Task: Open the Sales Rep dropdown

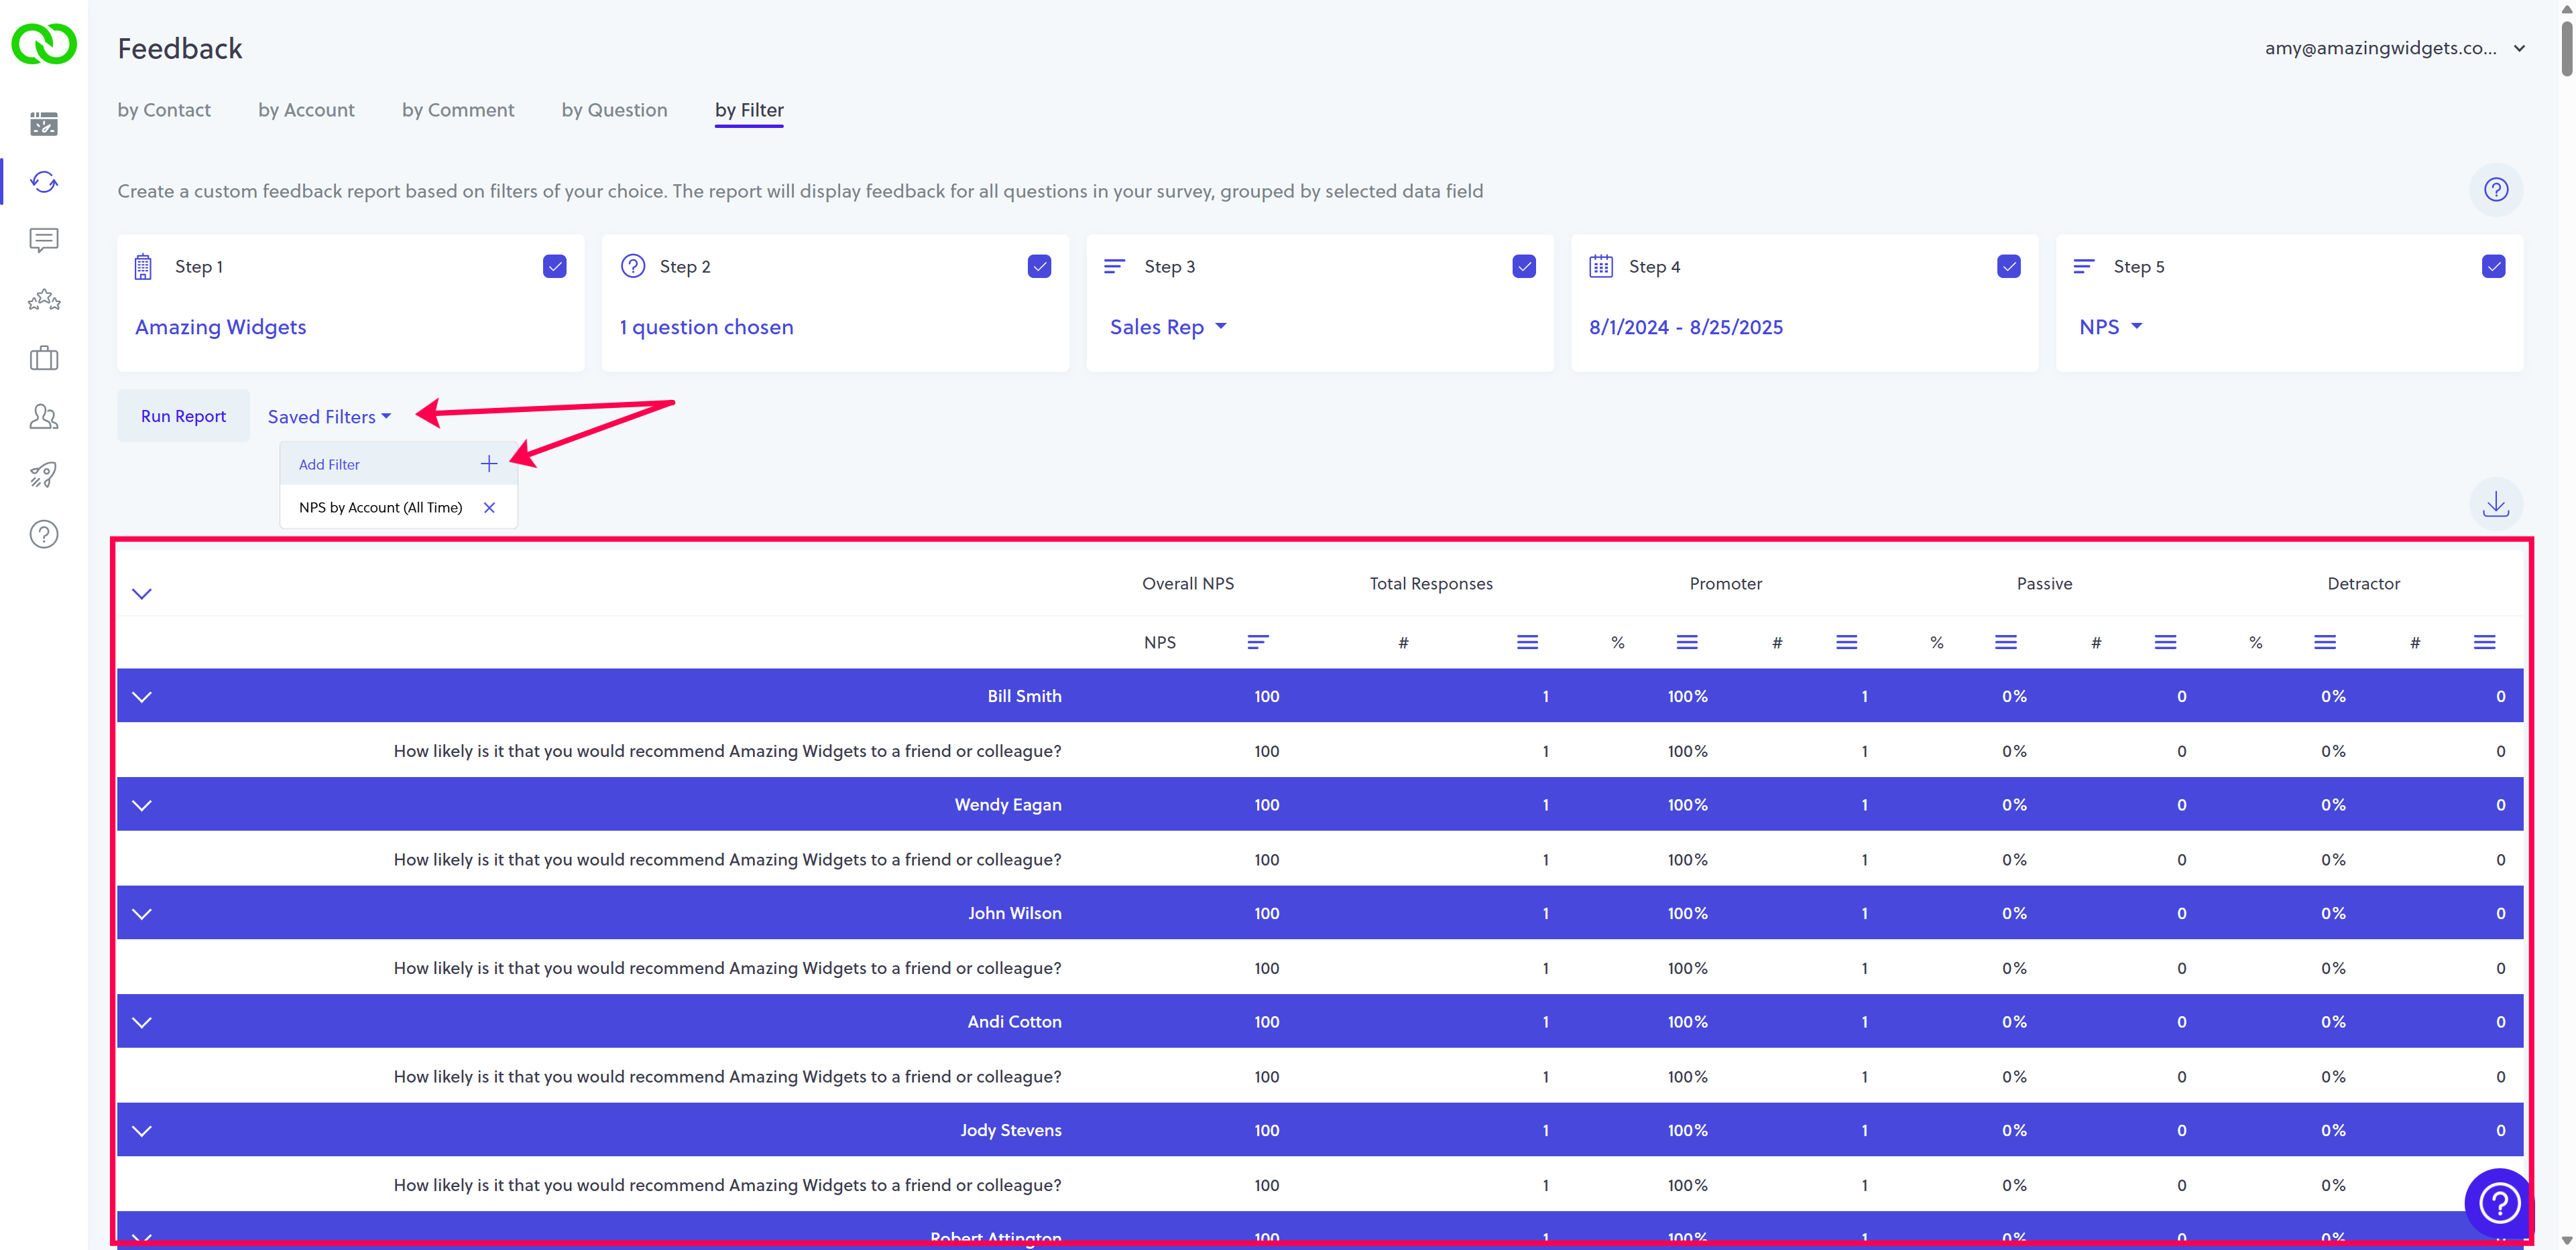Action: pyautogui.click(x=1168, y=327)
